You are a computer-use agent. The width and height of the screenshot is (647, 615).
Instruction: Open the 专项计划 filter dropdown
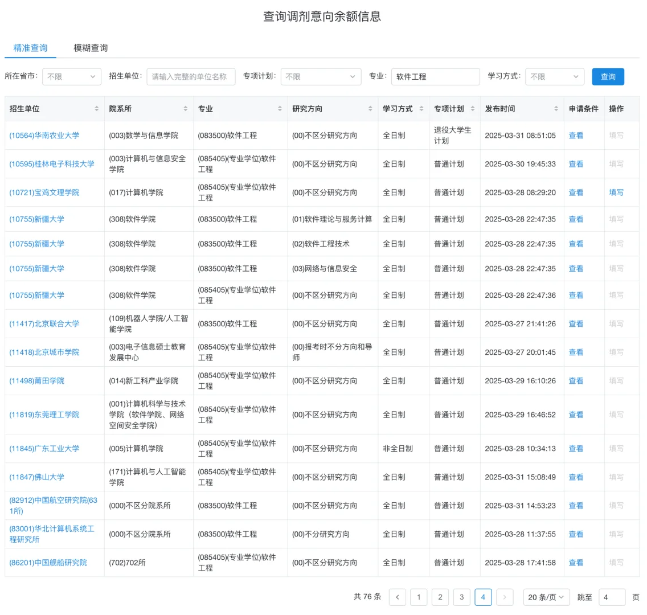[321, 76]
